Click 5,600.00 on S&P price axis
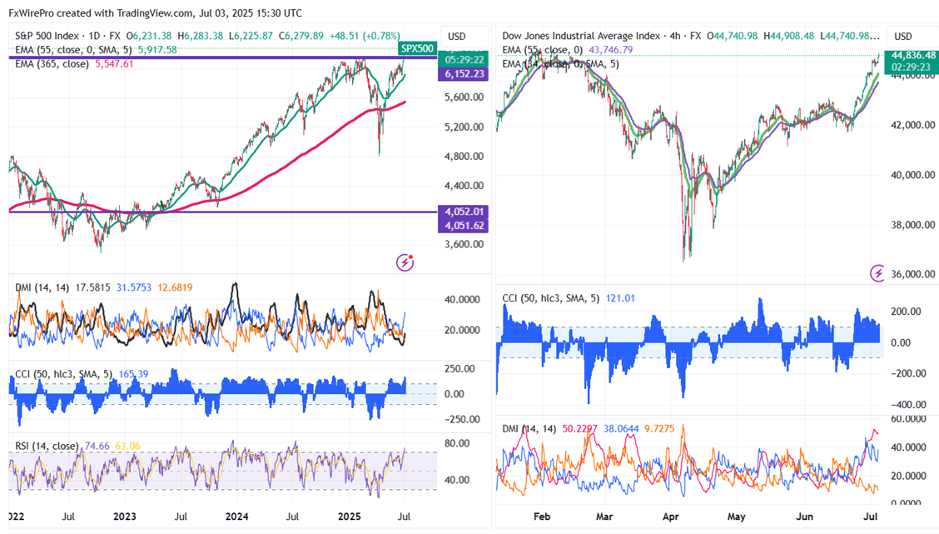 (465, 97)
